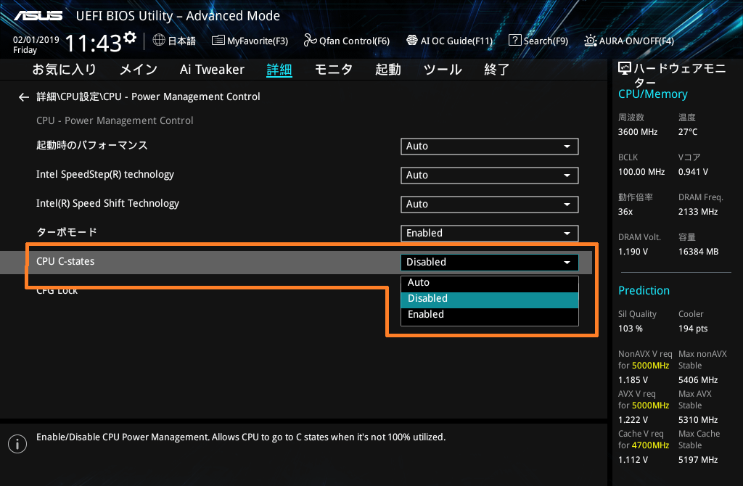The height and width of the screenshot is (486, 743).
Task: Click the Prediction heading
Action: 644,290
